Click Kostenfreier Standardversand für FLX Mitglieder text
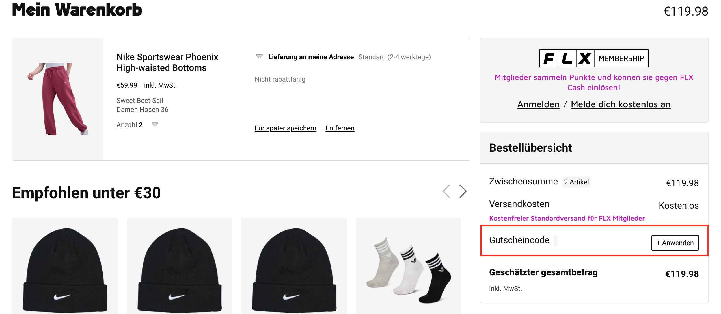The width and height of the screenshot is (721, 314). pos(567,218)
